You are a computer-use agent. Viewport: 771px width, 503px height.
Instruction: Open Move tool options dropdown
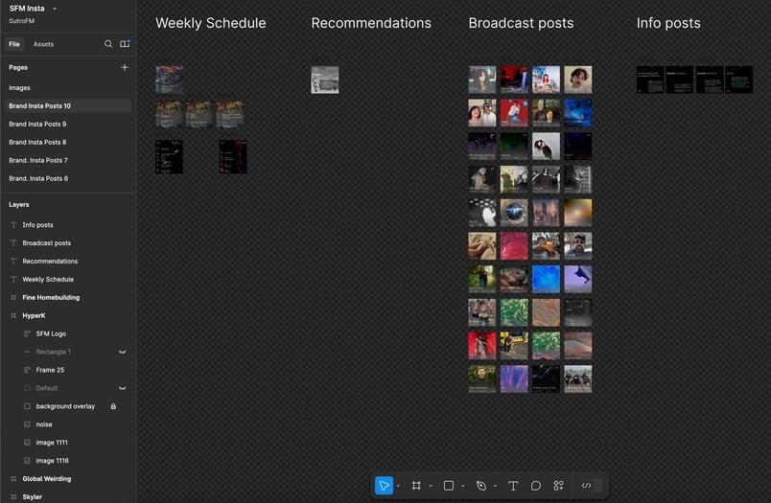(398, 486)
